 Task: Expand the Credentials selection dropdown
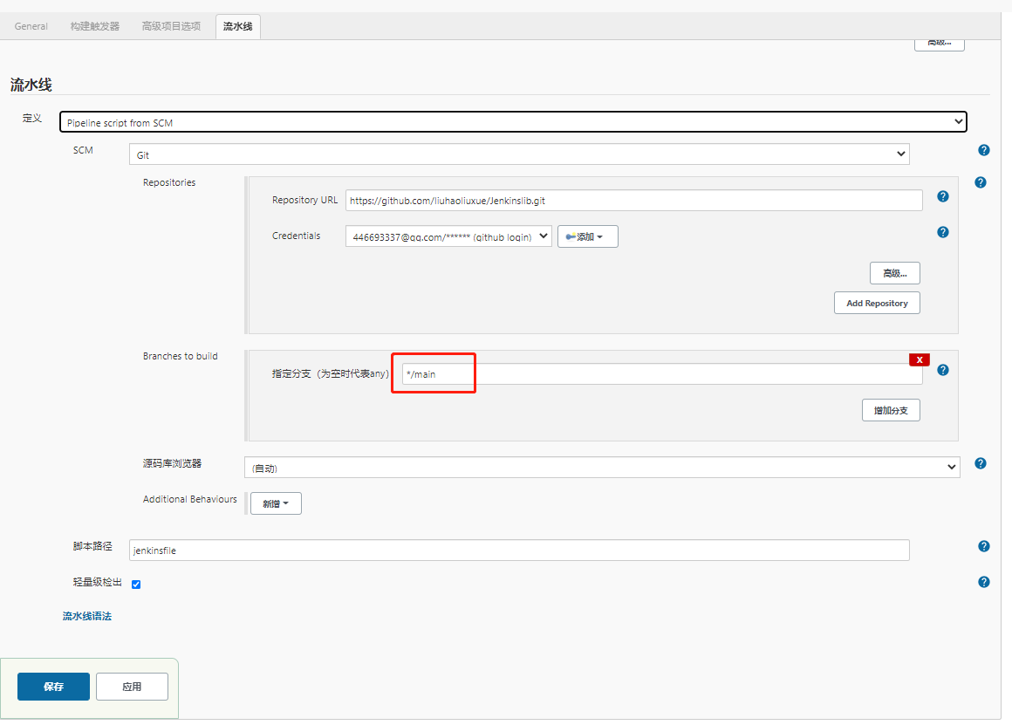point(448,236)
